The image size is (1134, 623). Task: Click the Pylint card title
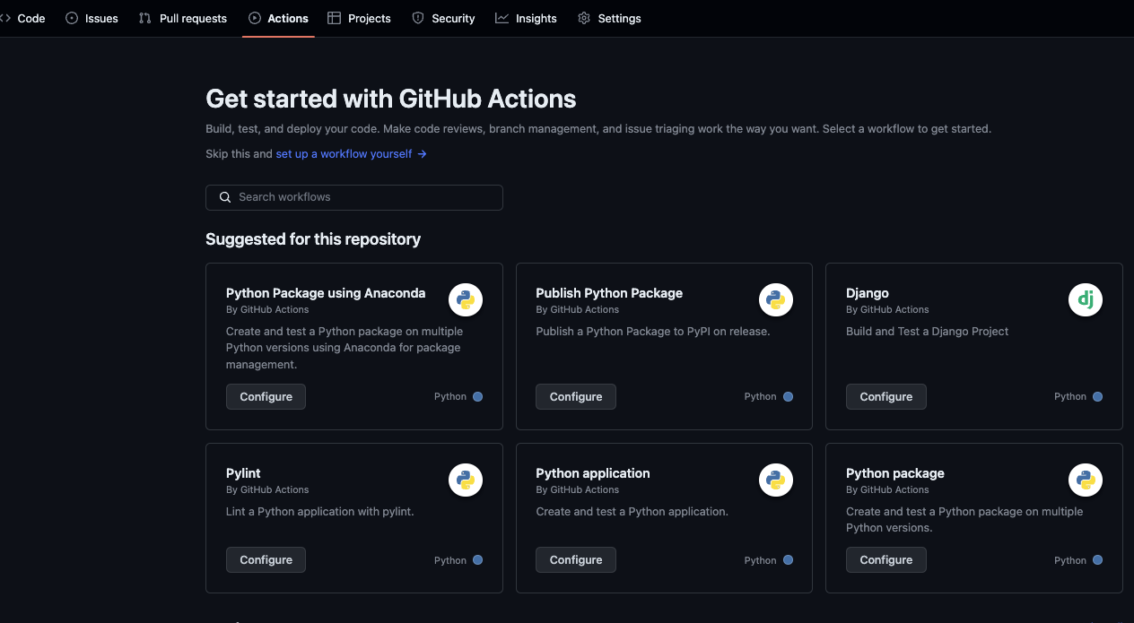pyautogui.click(x=243, y=473)
